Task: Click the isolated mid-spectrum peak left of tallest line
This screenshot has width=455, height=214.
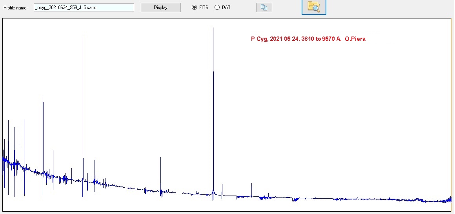Action: (160, 159)
